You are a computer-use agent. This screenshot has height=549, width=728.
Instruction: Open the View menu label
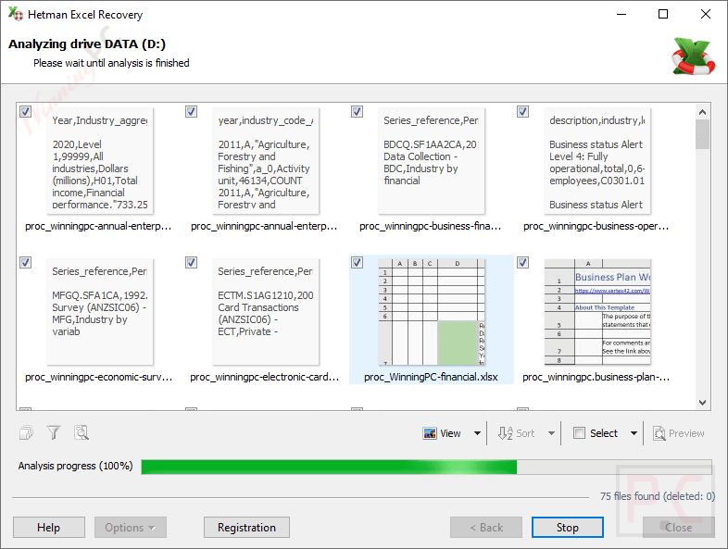point(450,433)
